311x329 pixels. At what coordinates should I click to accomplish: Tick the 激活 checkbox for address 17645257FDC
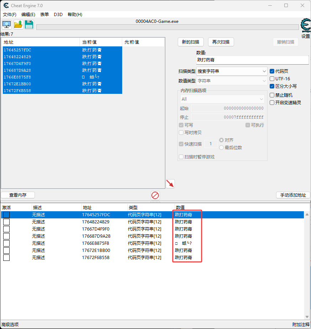(x=6, y=215)
